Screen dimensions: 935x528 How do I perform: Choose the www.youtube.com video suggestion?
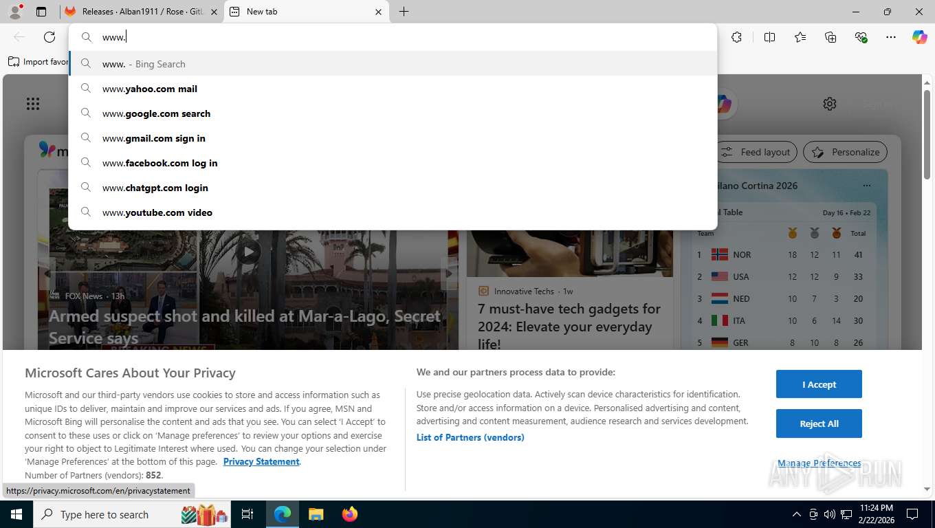click(x=393, y=212)
